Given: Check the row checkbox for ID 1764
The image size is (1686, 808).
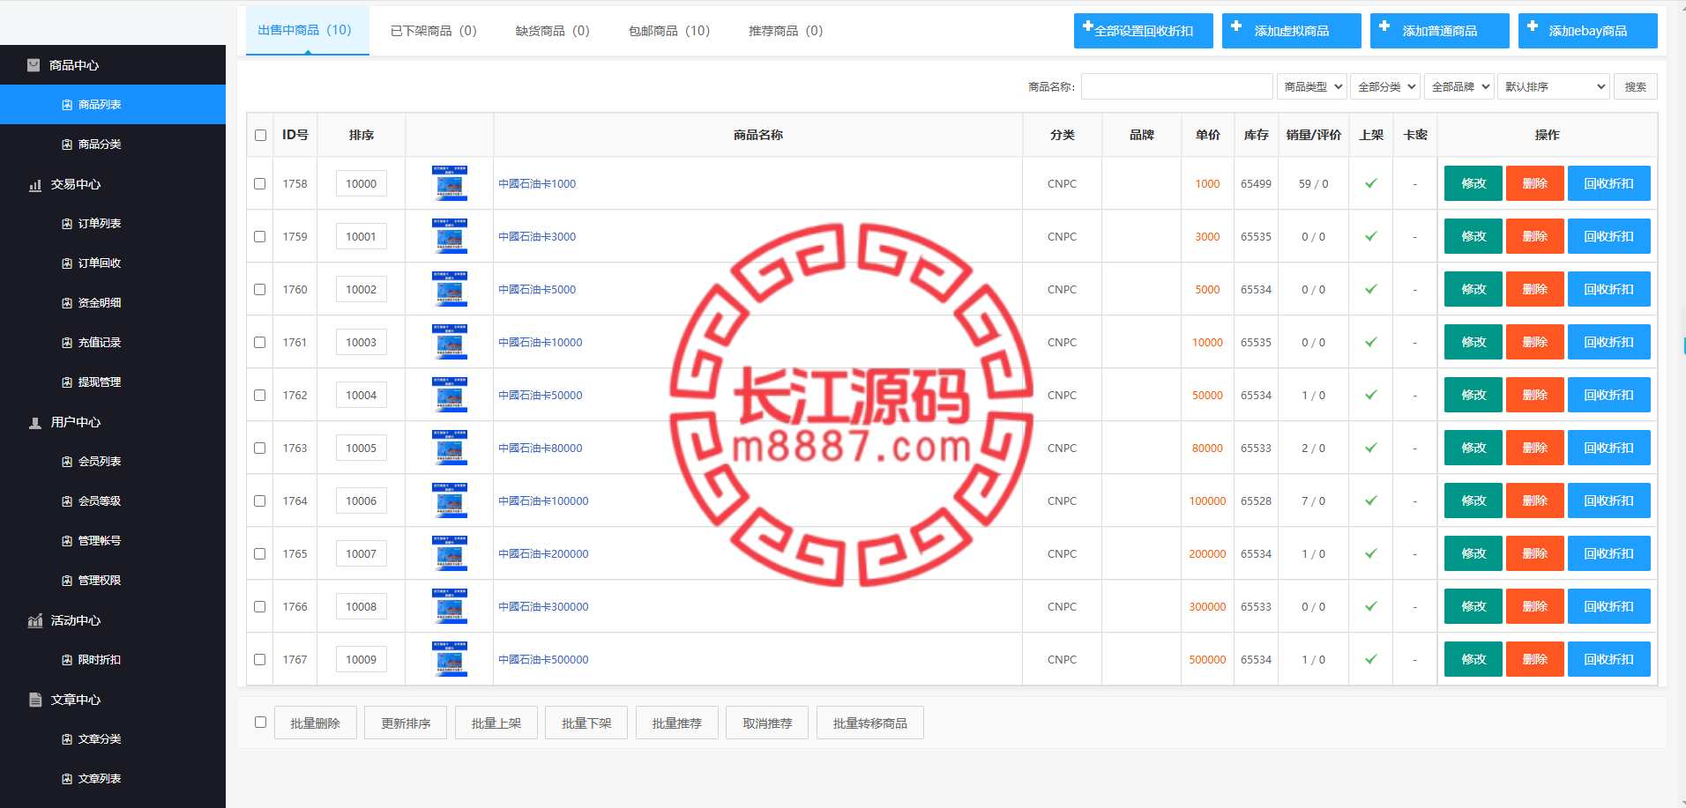Looking at the screenshot, I should coord(259,501).
